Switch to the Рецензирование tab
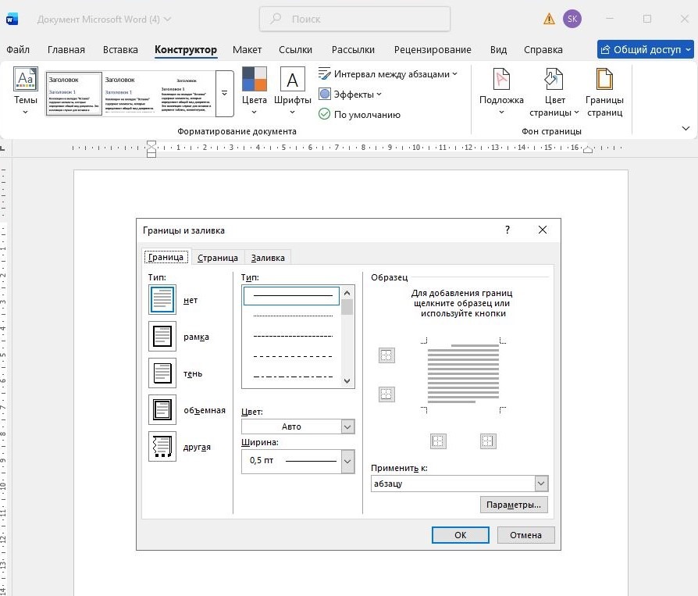The image size is (698, 596). pyautogui.click(x=433, y=49)
